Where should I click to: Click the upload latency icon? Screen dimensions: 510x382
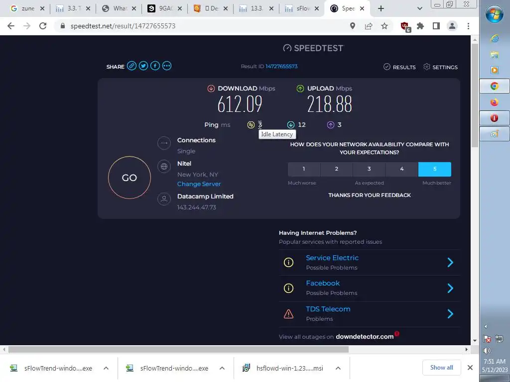point(331,125)
